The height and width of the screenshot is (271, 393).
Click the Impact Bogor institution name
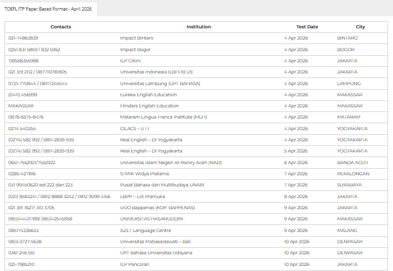click(135, 50)
